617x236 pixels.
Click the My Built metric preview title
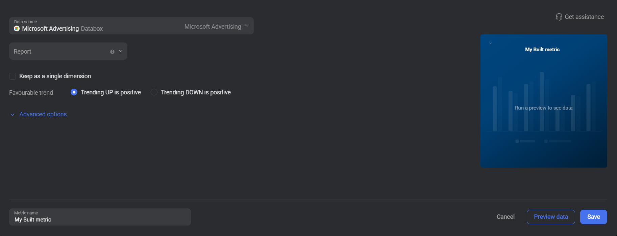coord(542,50)
